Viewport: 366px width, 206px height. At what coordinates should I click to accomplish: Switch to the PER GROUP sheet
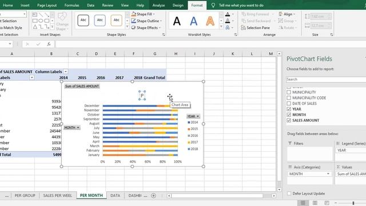pos(25,196)
